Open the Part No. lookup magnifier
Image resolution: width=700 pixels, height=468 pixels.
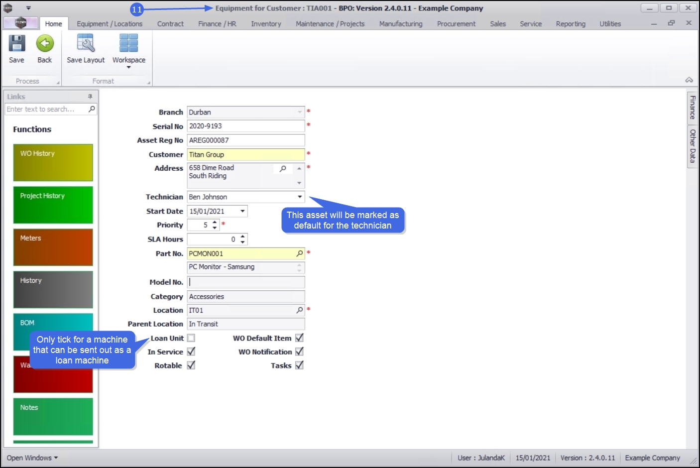(x=299, y=253)
